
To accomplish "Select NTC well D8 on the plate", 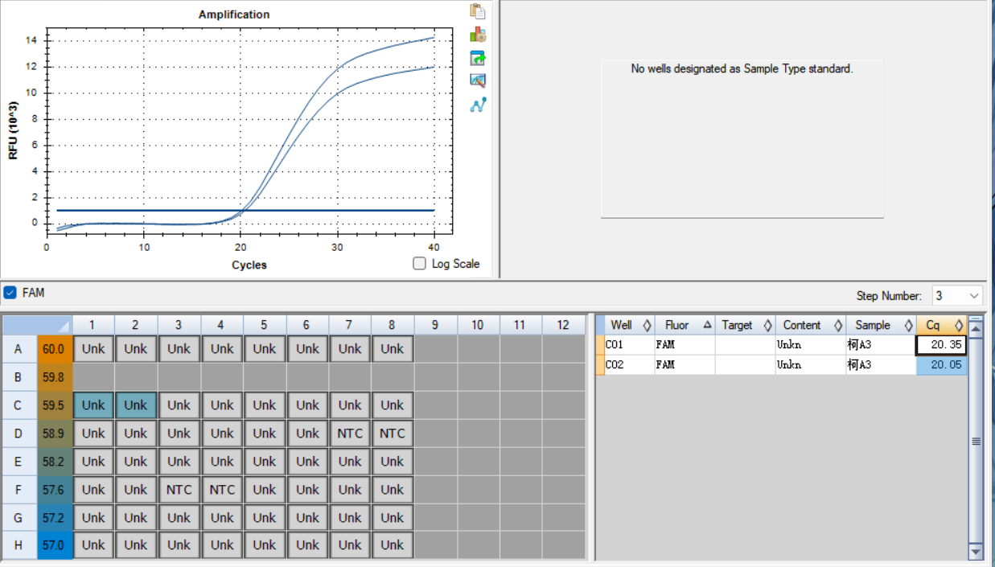I will tap(393, 433).
